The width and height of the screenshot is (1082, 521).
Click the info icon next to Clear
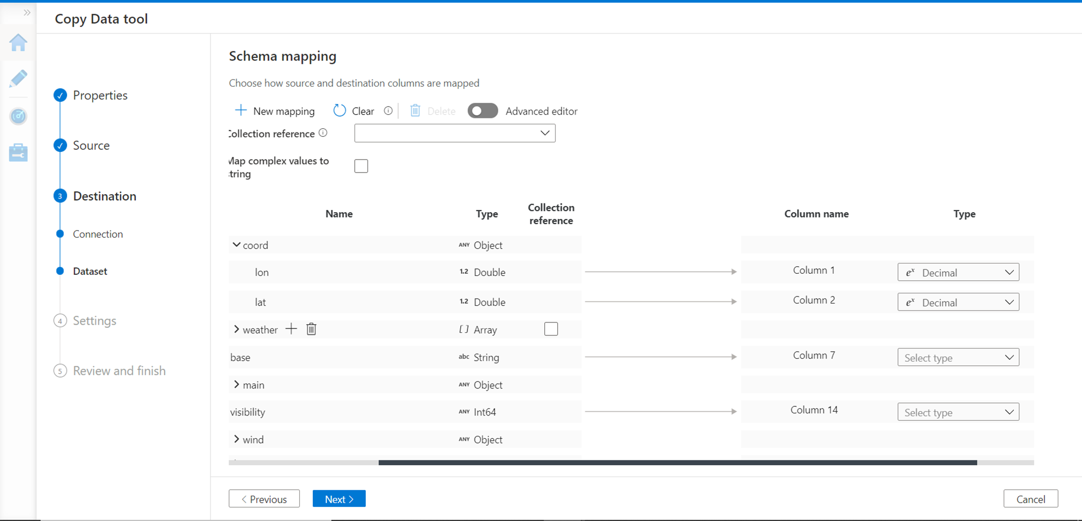click(388, 111)
